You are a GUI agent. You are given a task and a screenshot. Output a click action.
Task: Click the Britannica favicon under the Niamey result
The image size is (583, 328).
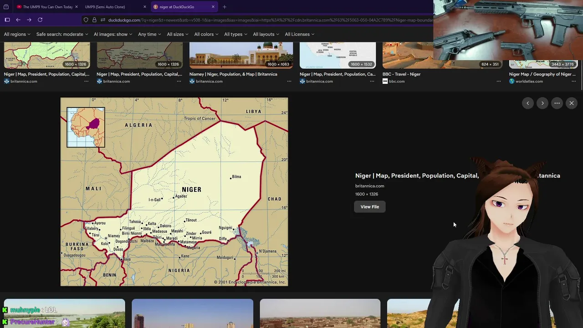pos(192,81)
